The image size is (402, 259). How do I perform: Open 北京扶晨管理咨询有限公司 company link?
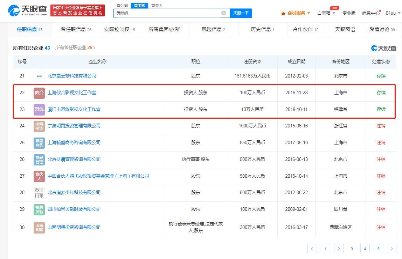tap(74, 159)
